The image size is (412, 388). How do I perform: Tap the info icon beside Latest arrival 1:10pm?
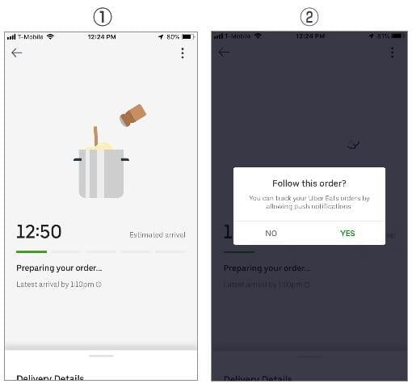[99, 285]
